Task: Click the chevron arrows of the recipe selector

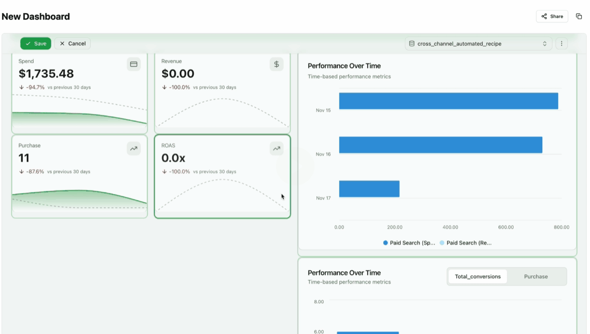Action: 544,43
